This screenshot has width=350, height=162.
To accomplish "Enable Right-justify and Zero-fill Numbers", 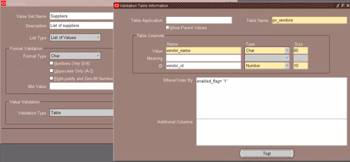I will [52, 78].
